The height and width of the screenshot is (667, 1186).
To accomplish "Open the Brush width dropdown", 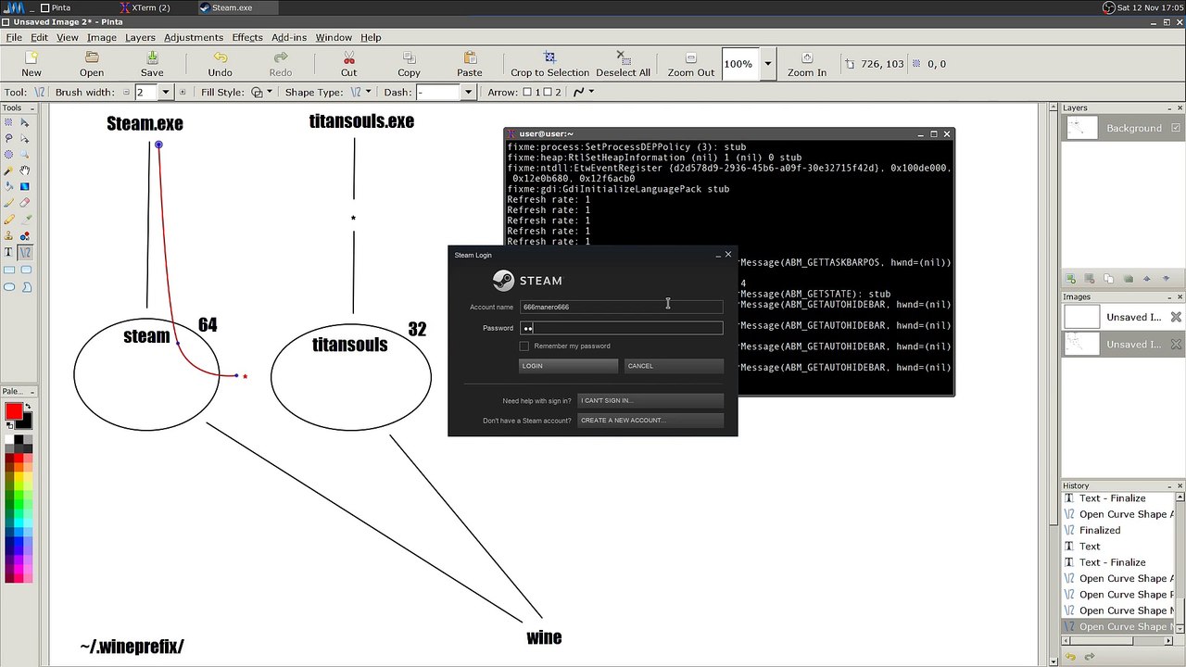I will [x=166, y=92].
